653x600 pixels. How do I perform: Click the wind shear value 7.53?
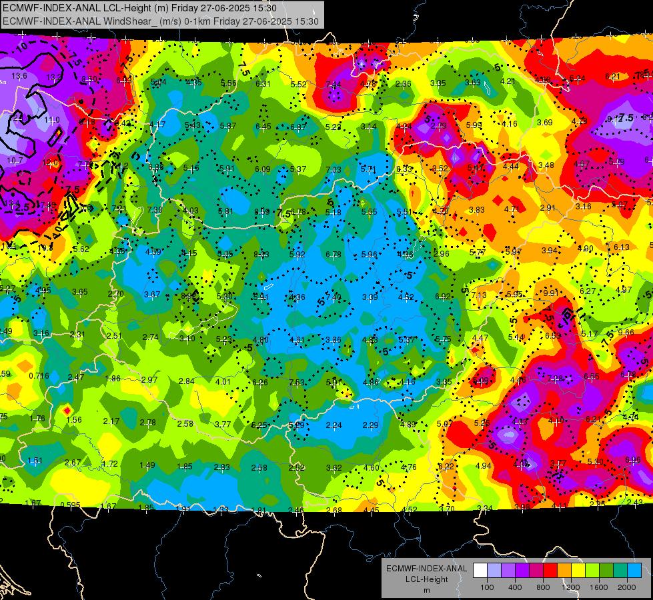click(297, 382)
